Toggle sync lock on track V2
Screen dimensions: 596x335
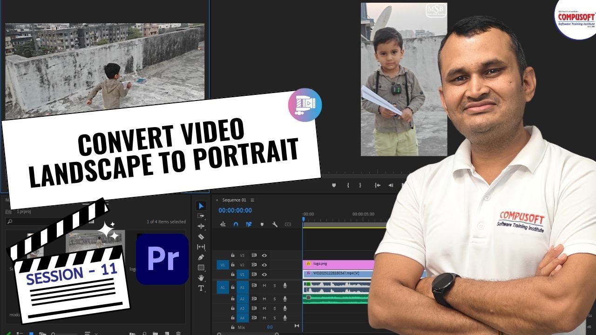click(254, 265)
